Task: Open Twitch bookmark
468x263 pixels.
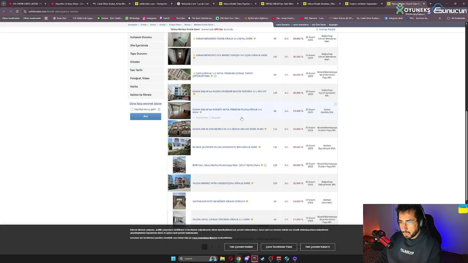Action: coord(165,18)
